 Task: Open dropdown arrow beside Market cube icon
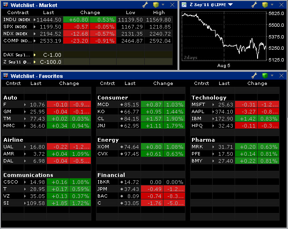pyautogui.click(x=163, y=5)
